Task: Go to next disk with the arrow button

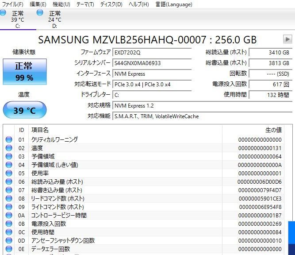Action: tap(287, 39)
